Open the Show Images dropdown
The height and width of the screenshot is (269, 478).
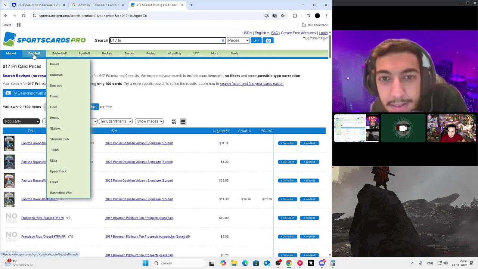pyautogui.click(x=149, y=121)
